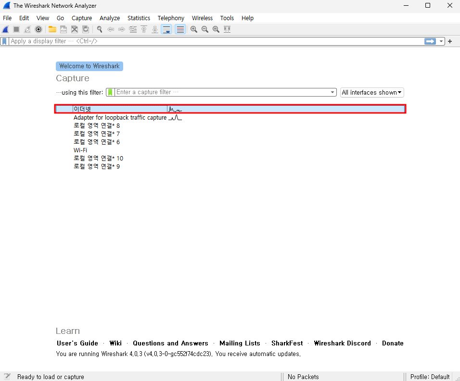Open the View menu
The width and height of the screenshot is (460, 381).
click(43, 18)
